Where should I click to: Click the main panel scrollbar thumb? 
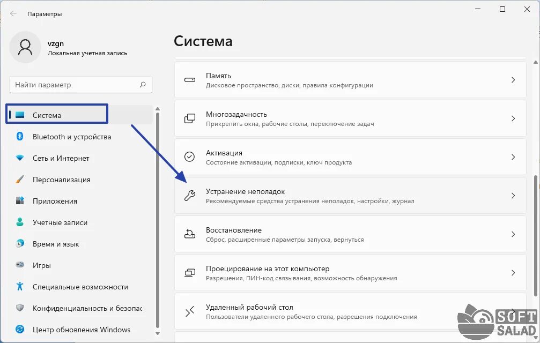pos(535,236)
